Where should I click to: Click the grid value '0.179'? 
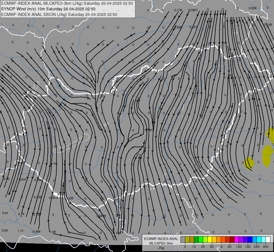click(x=178, y=10)
